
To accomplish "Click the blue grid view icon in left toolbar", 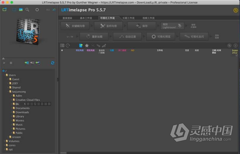I will coord(14,10).
